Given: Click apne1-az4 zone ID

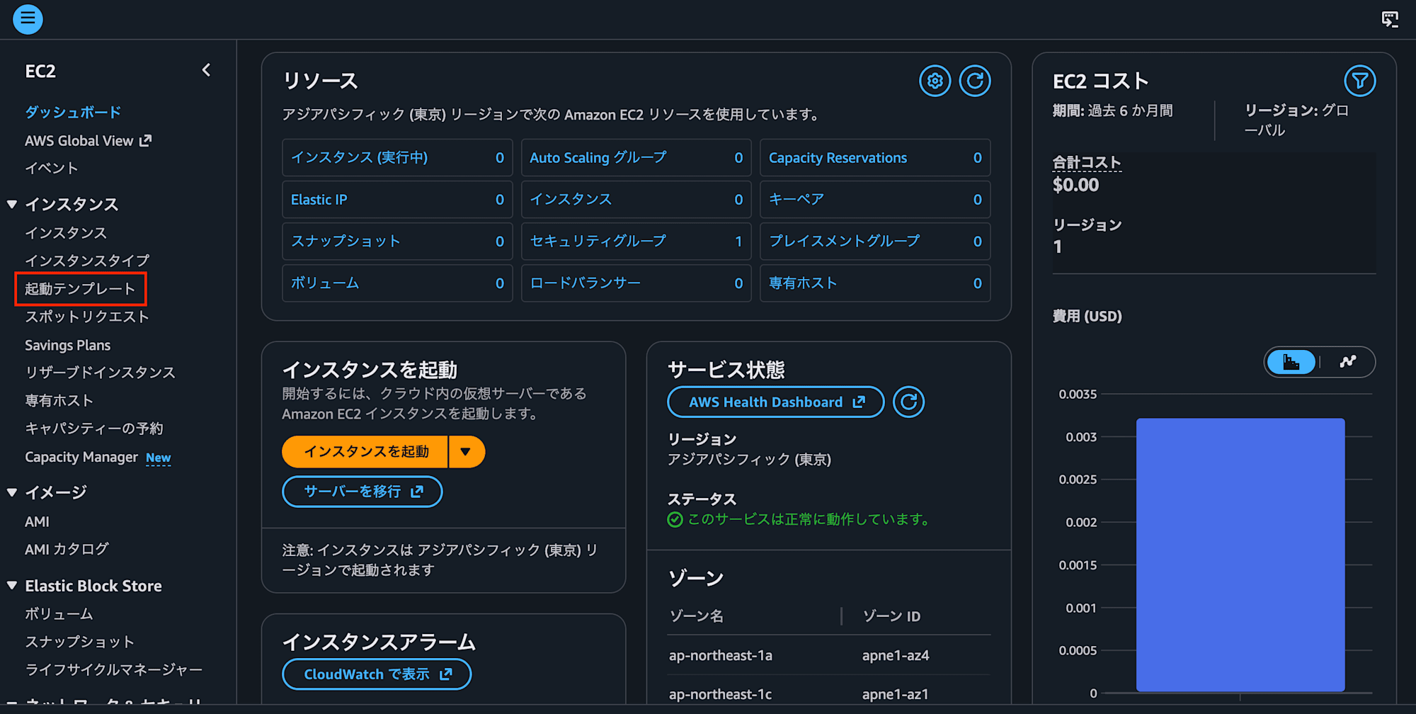Looking at the screenshot, I should [895, 655].
